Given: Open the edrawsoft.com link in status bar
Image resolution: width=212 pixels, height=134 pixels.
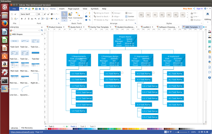Looking at the screenshot, I should click(22, 132).
